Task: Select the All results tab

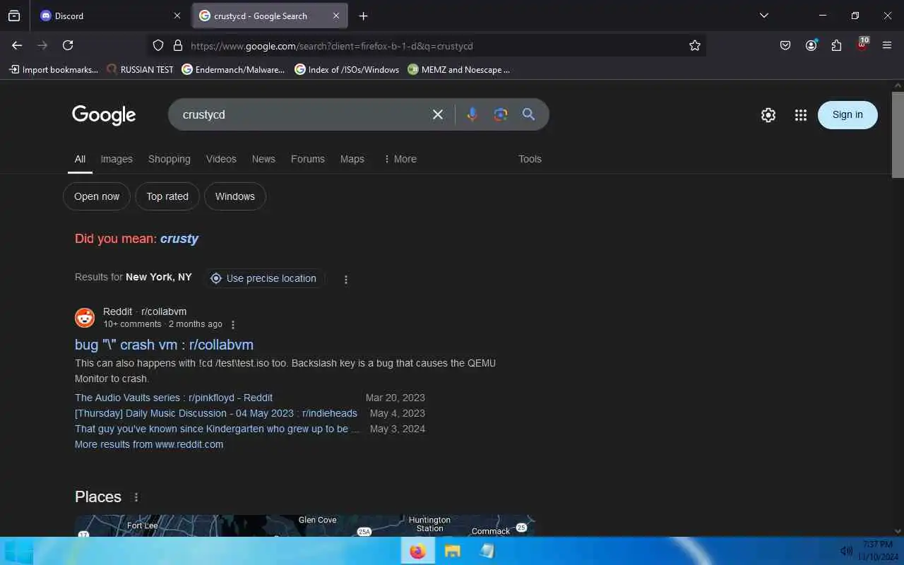Action: (80, 159)
